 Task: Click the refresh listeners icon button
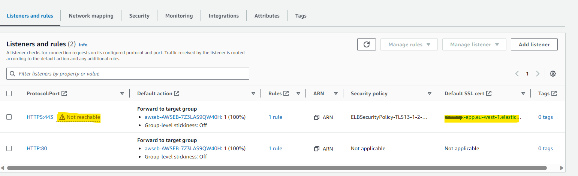pyautogui.click(x=367, y=44)
